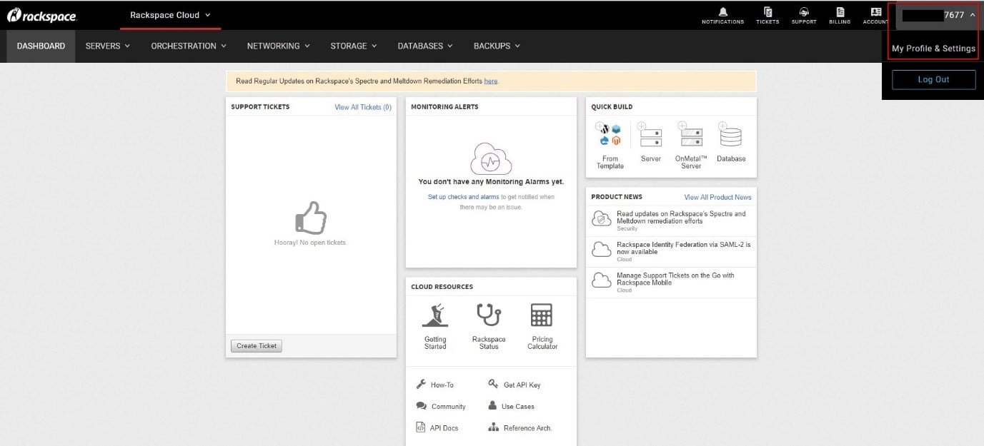Click the Billing icon in top bar
The image size is (984, 446).
(x=840, y=15)
